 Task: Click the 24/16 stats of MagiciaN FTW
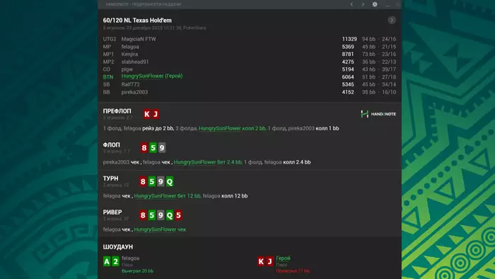click(389, 39)
